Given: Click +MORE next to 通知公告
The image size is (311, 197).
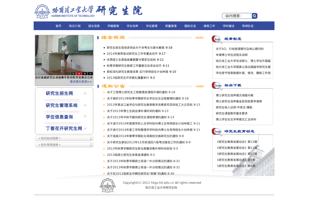Looking at the screenshot, I should point(199,86).
